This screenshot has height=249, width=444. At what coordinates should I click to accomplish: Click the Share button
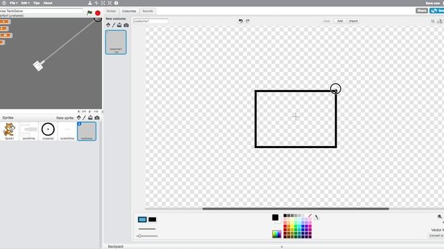tap(422, 11)
